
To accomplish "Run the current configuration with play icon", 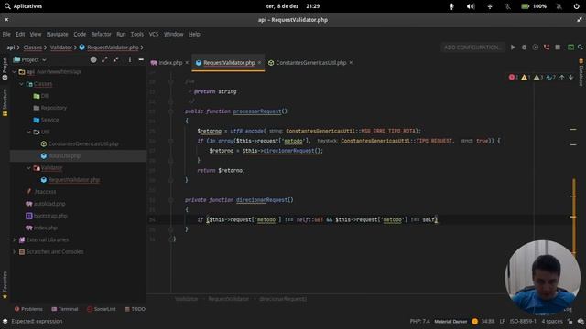I will click(x=513, y=48).
